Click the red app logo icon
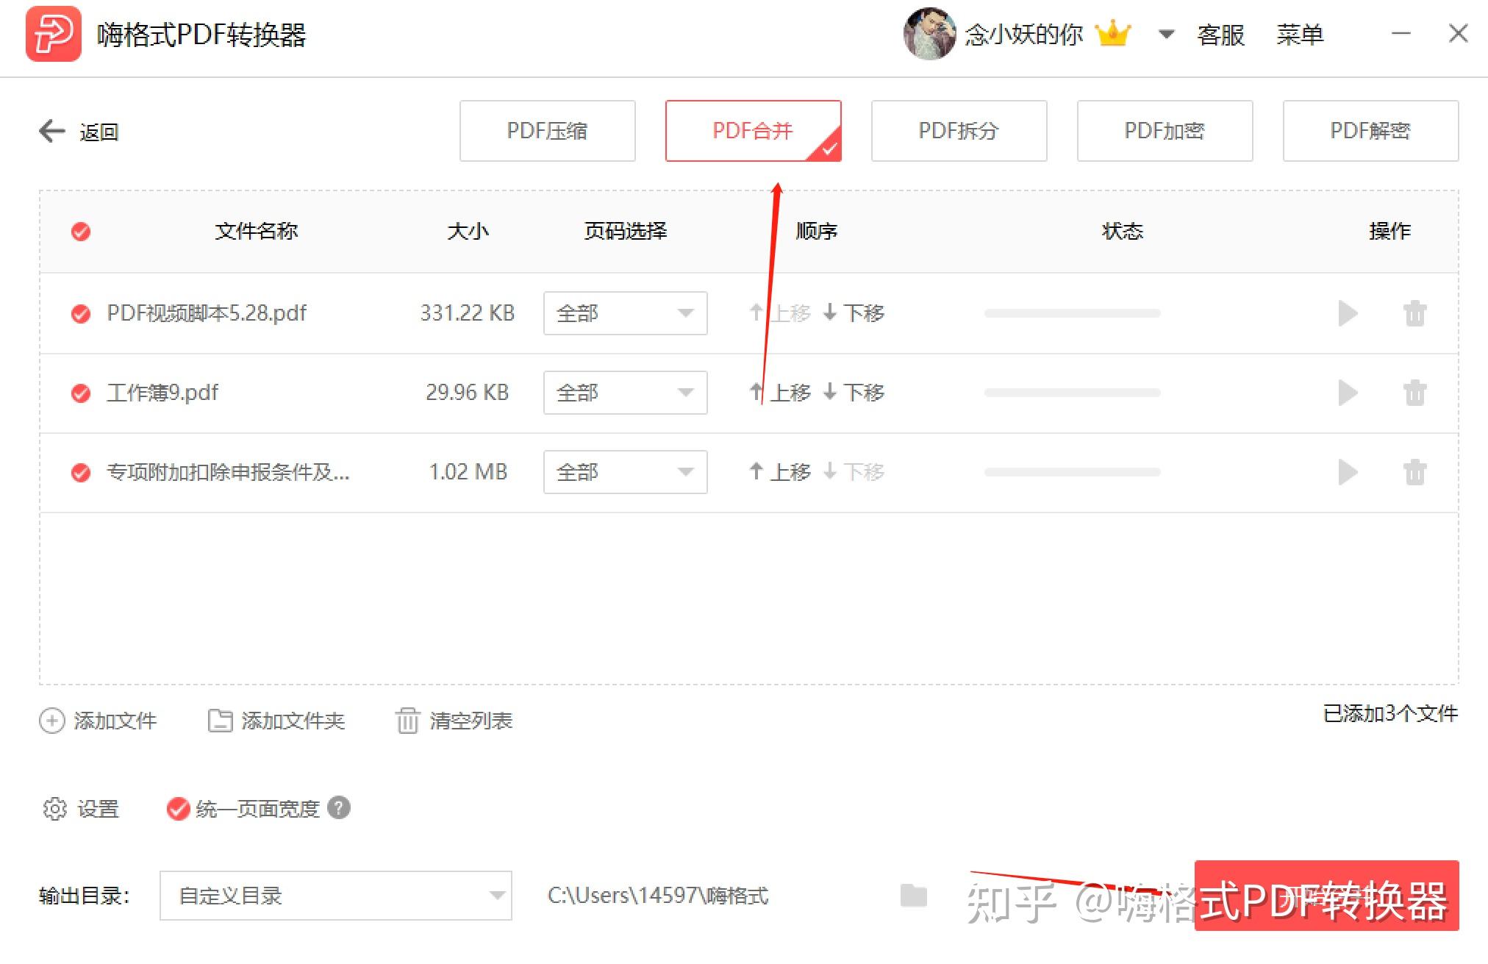 [x=54, y=34]
